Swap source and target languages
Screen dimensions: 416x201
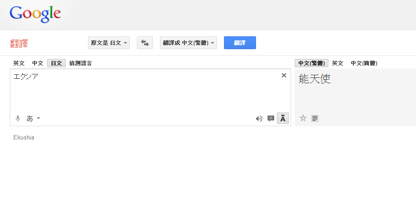point(145,43)
